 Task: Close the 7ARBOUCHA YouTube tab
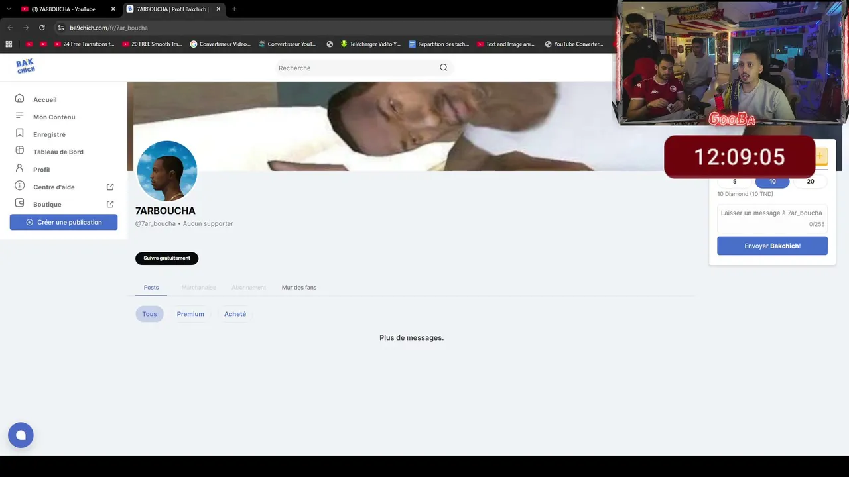click(113, 9)
